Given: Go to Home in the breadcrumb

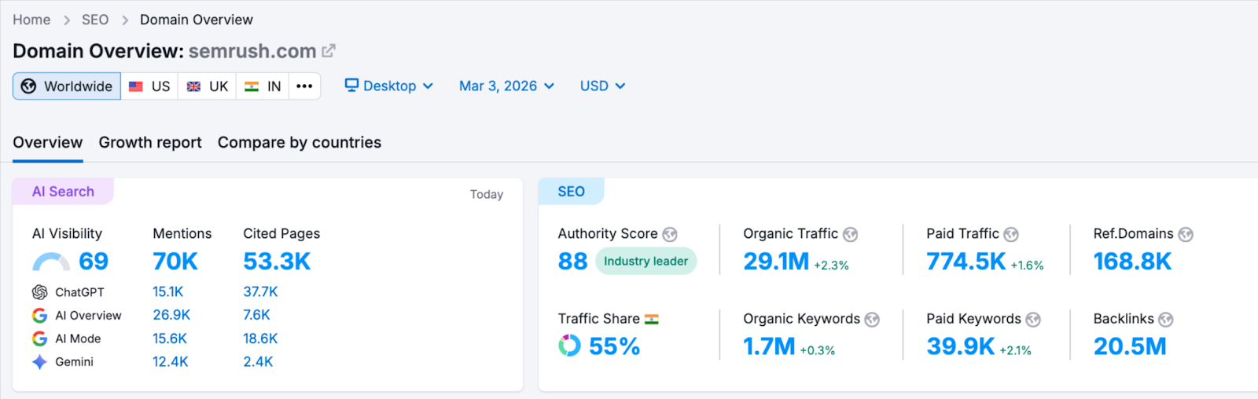Looking at the screenshot, I should 31,20.
